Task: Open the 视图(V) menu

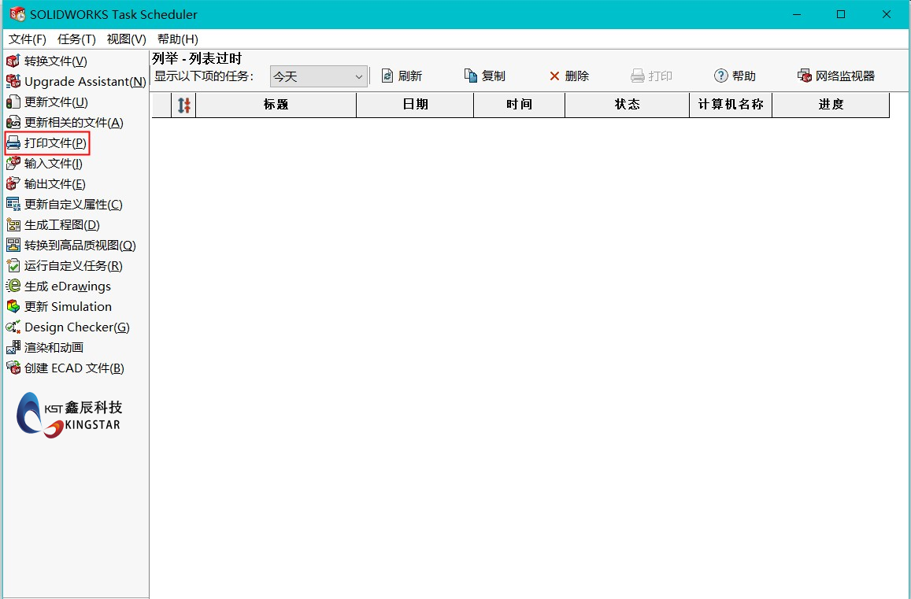Action: point(126,39)
